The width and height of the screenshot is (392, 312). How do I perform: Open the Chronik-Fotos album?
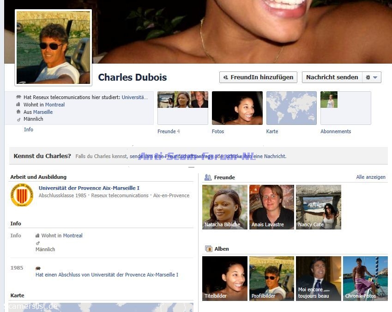click(x=365, y=278)
